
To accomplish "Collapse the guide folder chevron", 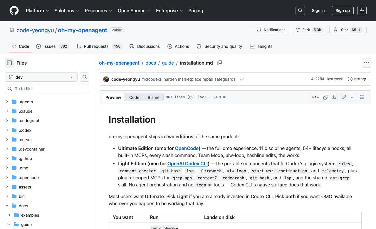I will 9,225.
